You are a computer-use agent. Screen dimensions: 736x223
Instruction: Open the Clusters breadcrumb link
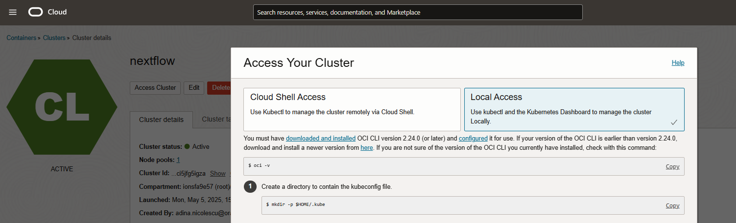[54, 38]
